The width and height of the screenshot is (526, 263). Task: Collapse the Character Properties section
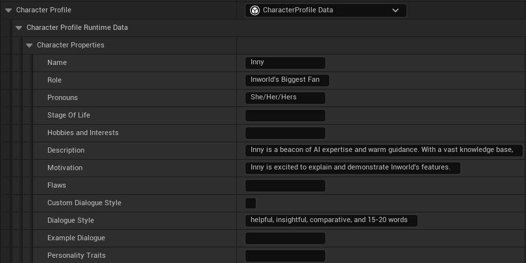(29, 45)
